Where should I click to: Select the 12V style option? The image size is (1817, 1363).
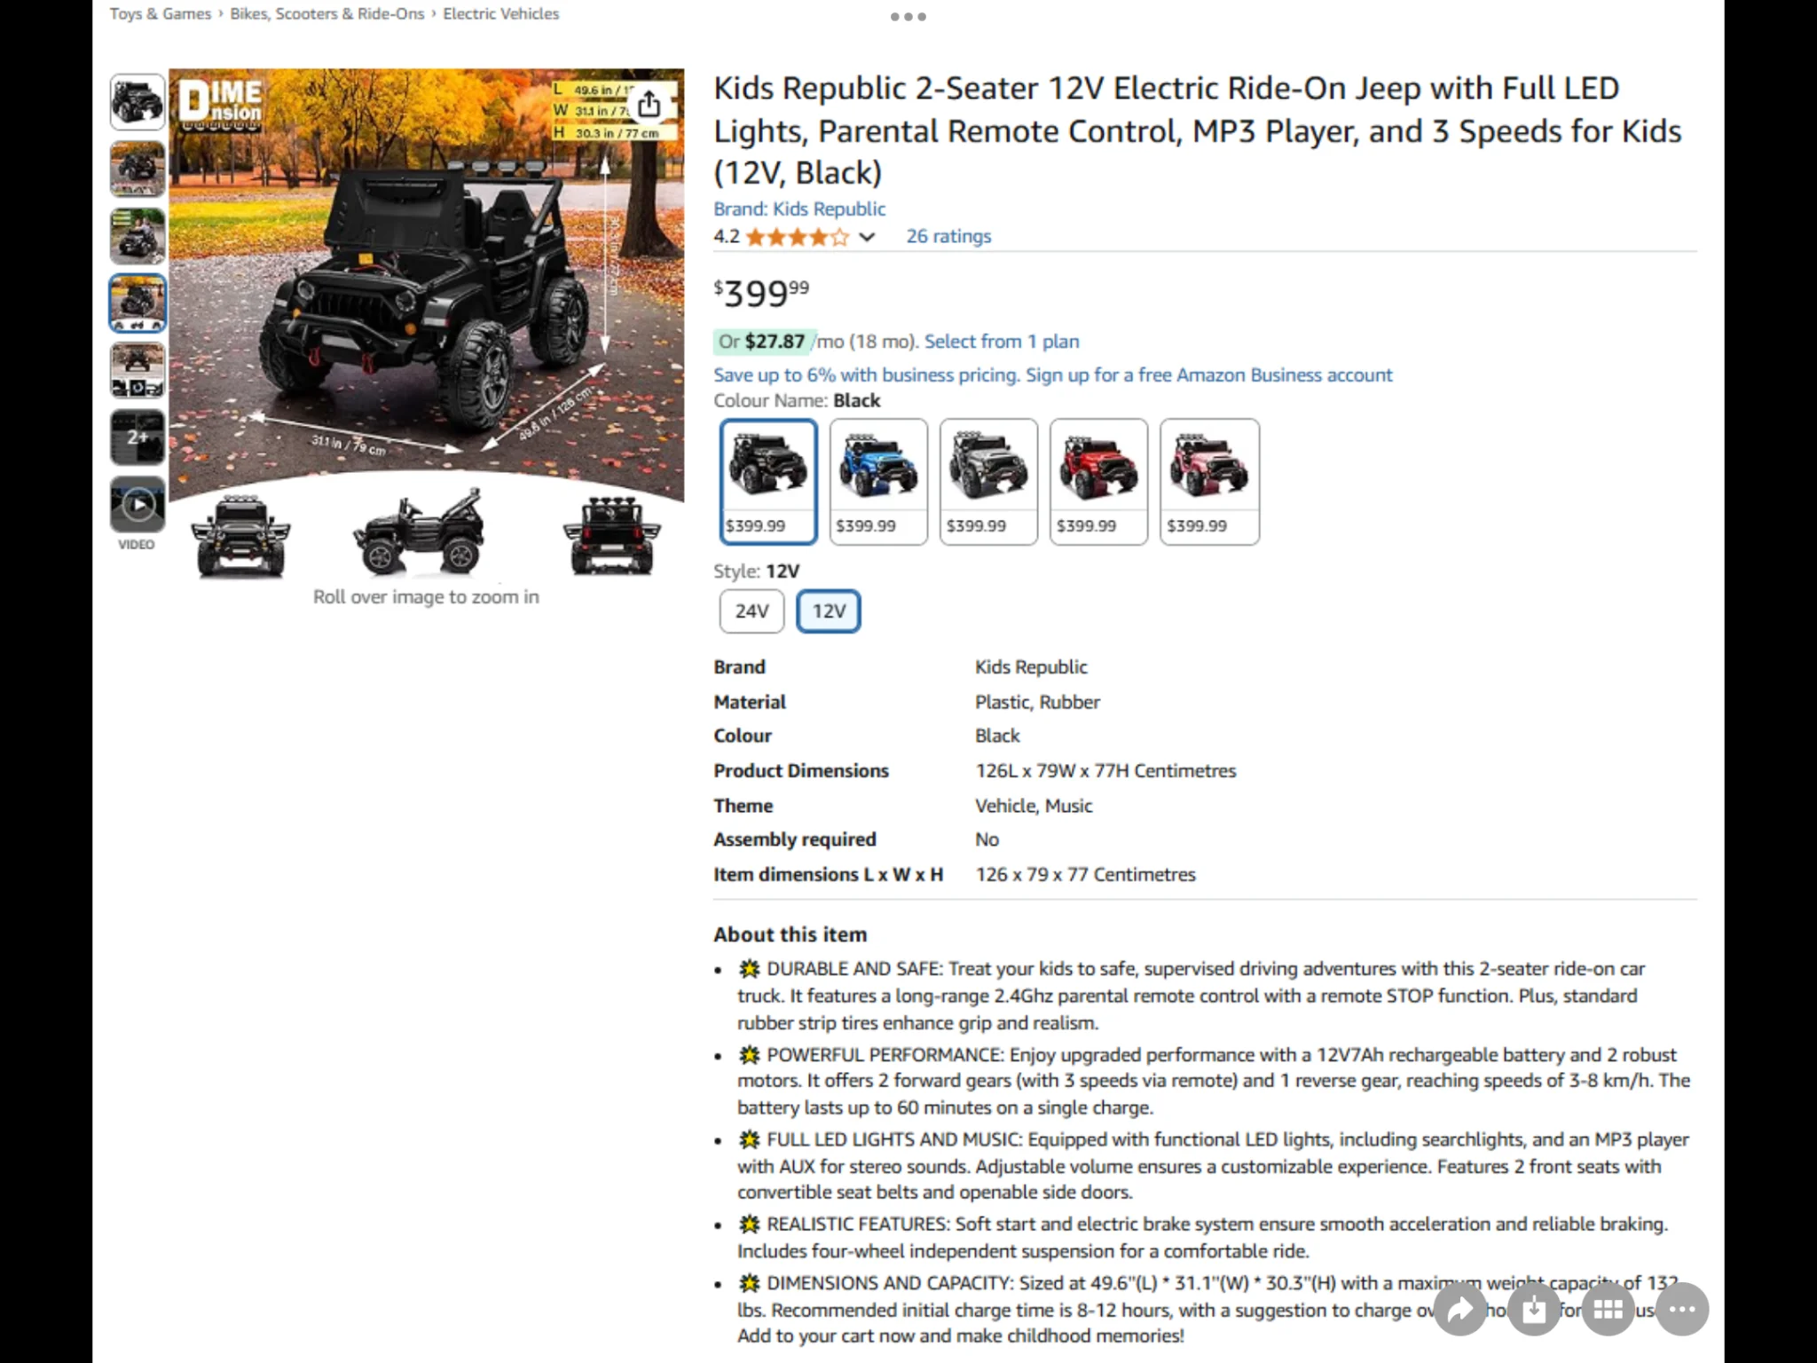[x=829, y=611]
